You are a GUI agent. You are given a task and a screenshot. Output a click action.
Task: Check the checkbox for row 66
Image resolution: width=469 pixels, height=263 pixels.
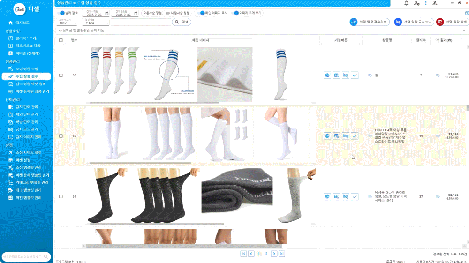(x=61, y=75)
